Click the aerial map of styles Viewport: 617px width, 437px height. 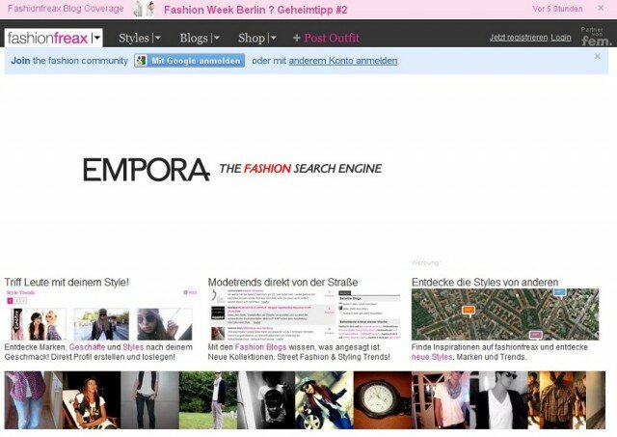click(x=505, y=314)
